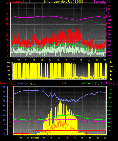Click the 0.1 rainfall scale value

pos(10,130)
